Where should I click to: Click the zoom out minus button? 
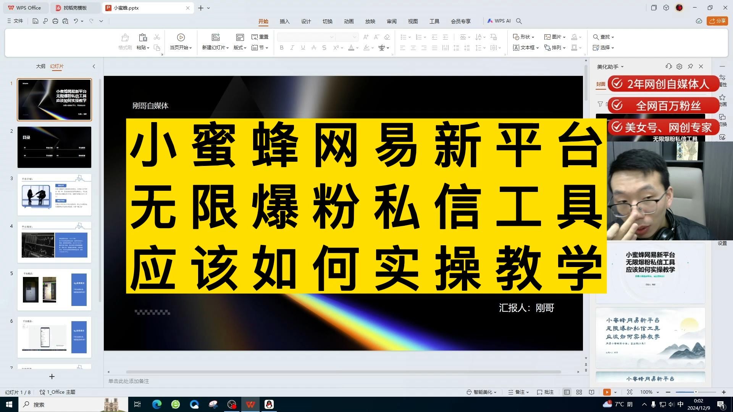tap(668, 392)
